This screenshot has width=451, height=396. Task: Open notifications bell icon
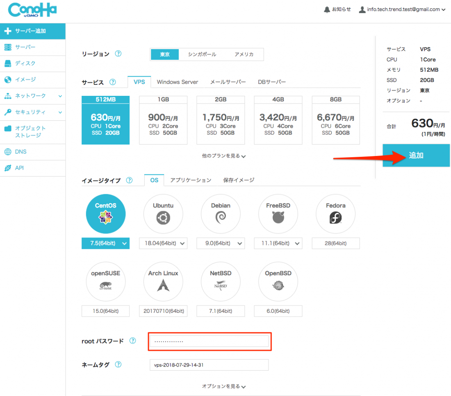(327, 9)
